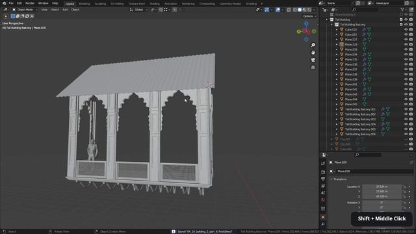Select the invert-selection mode icon
Image resolution: width=416 pixels, height=234 pixels.
[x=27, y=16]
